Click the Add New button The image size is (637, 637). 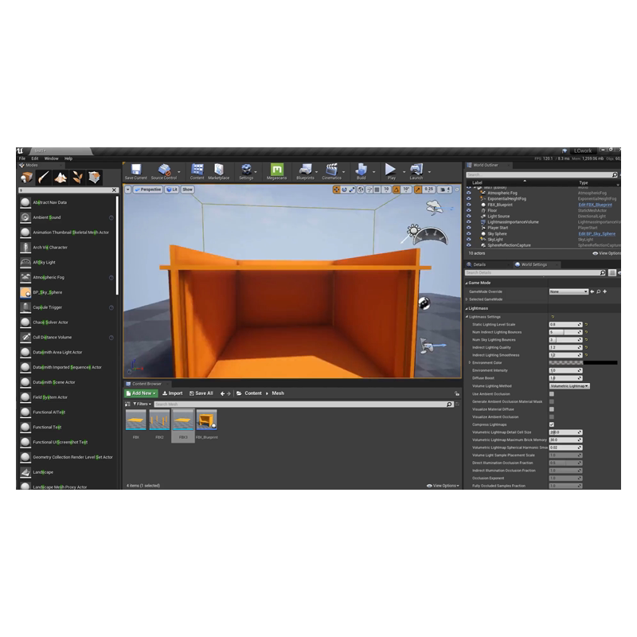tap(141, 393)
